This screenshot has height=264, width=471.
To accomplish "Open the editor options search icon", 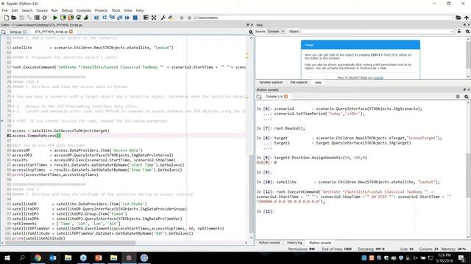I will tap(250, 32).
